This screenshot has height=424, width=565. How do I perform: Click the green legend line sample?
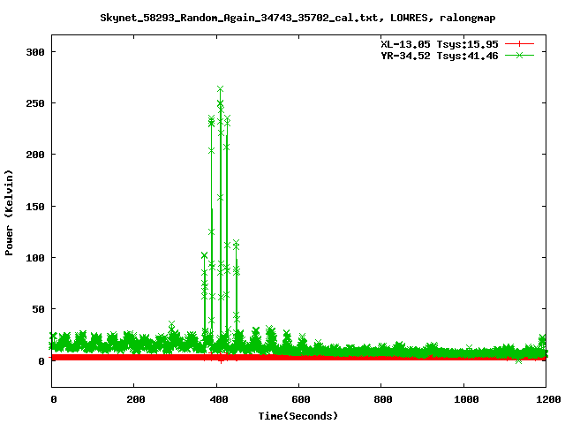point(519,56)
